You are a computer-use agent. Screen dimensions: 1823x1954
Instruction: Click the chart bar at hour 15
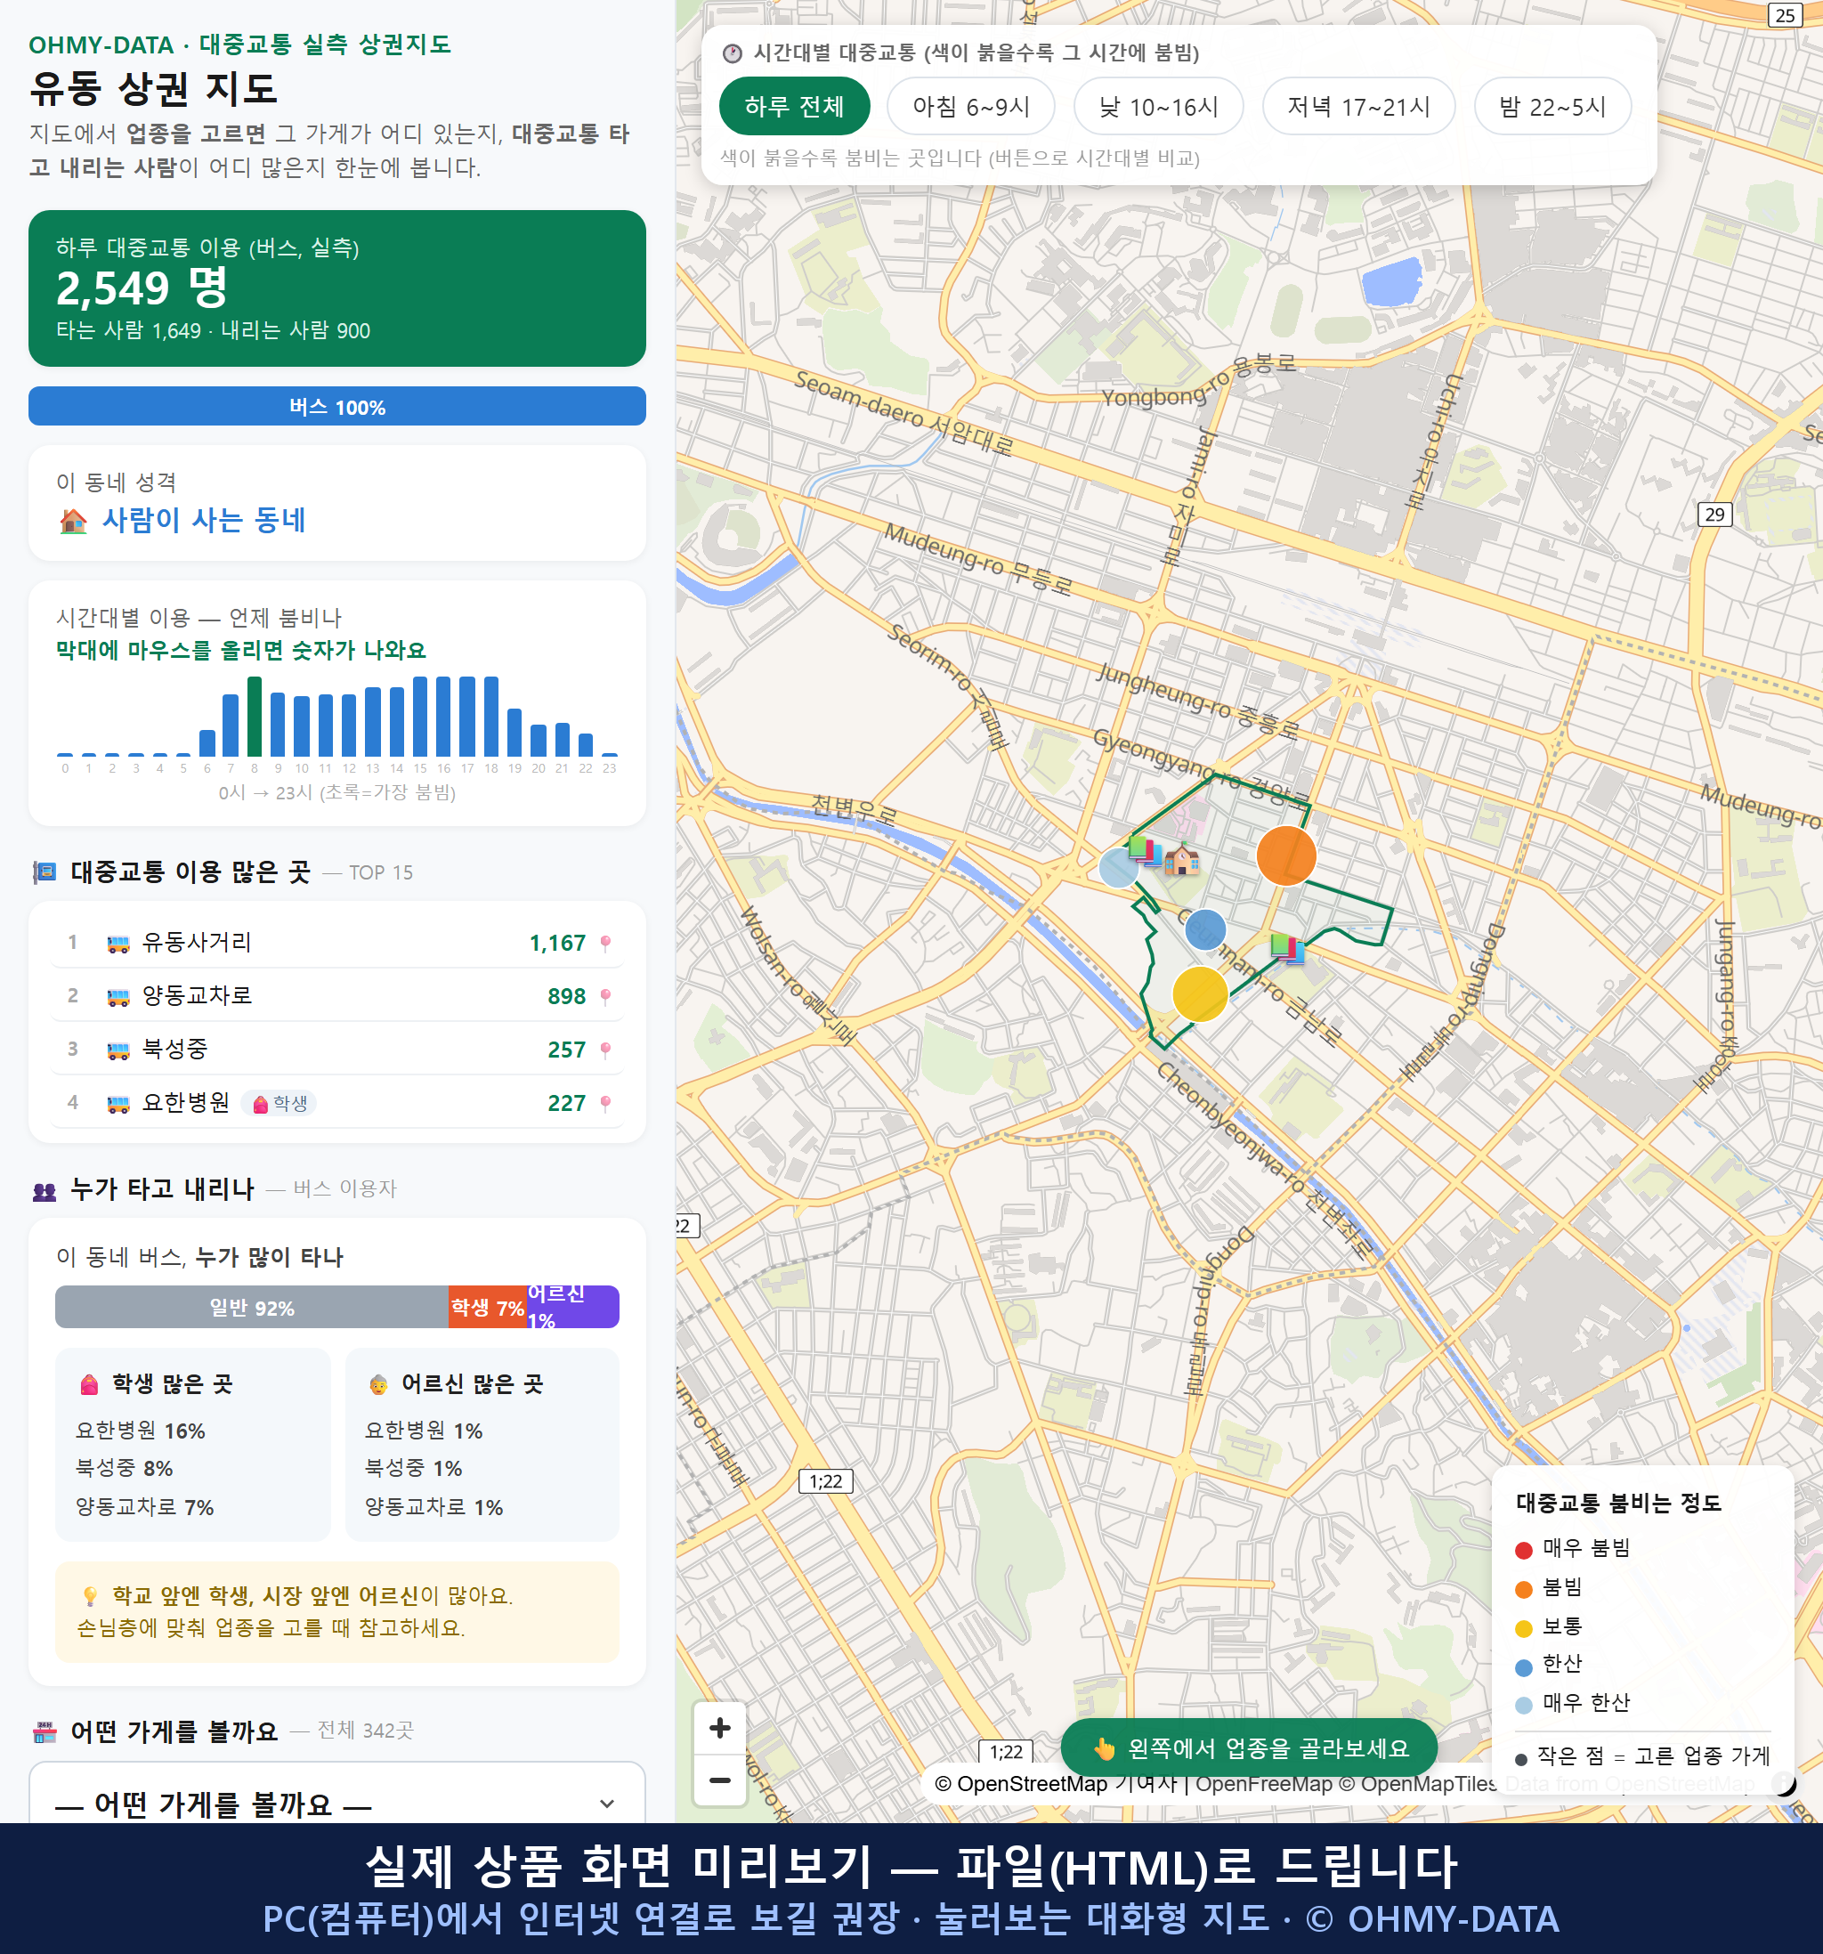point(419,716)
